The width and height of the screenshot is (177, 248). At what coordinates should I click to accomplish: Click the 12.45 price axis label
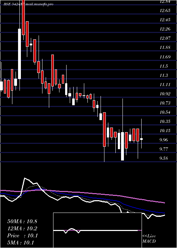(x=165, y=20)
